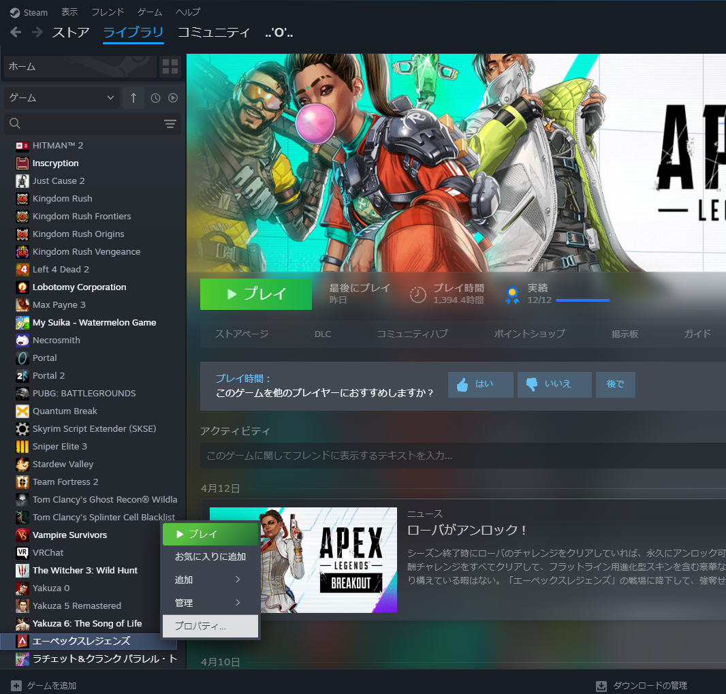Select the Inscryption game icon
Screen dimensions: 726x694
(22, 163)
